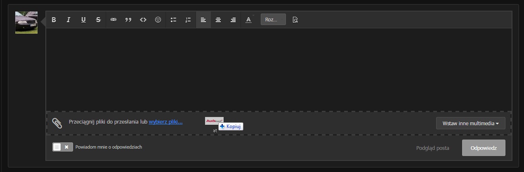Viewport: 524px width, 172px height.
Task: Center align the text
Action: (218, 20)
